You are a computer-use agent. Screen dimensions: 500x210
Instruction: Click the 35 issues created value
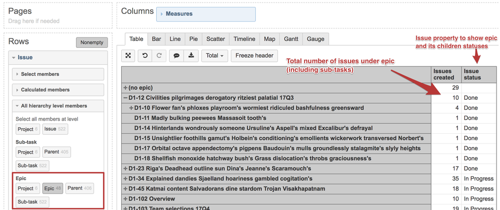pyautogui.click(x=455, y=179)
